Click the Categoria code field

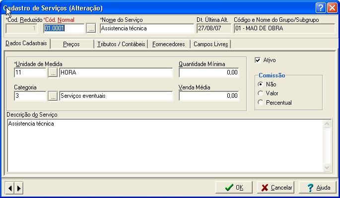(30, 96)
